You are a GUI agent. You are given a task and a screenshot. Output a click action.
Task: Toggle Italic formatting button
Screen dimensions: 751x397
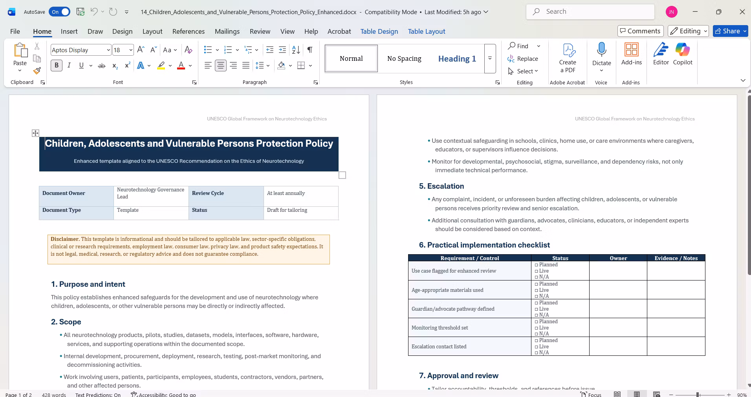pos(69,66)
